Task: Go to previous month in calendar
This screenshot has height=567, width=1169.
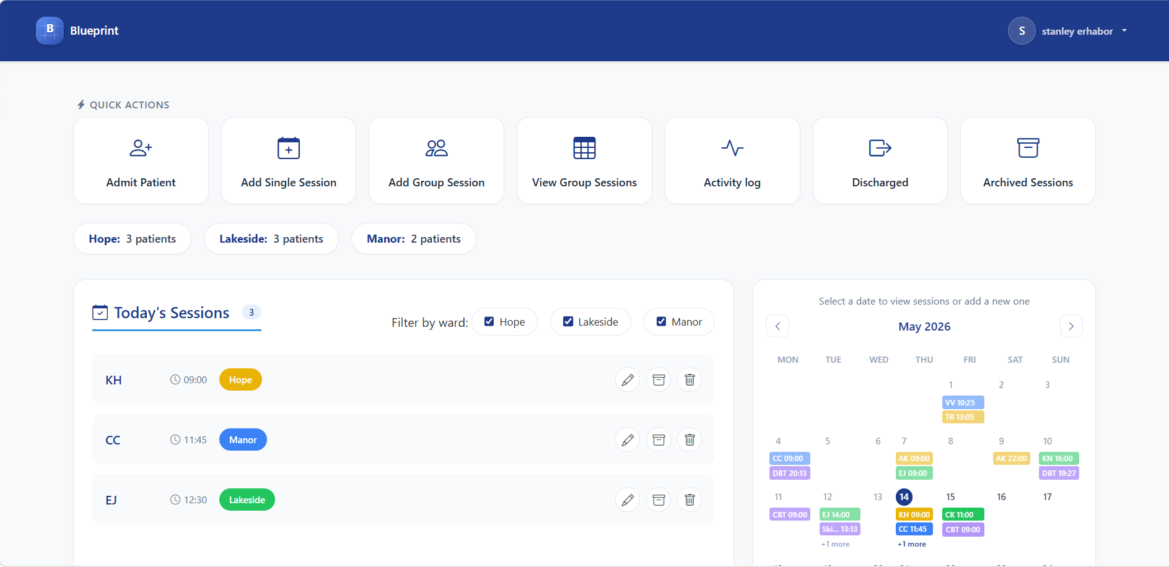Action: (777, 326)
